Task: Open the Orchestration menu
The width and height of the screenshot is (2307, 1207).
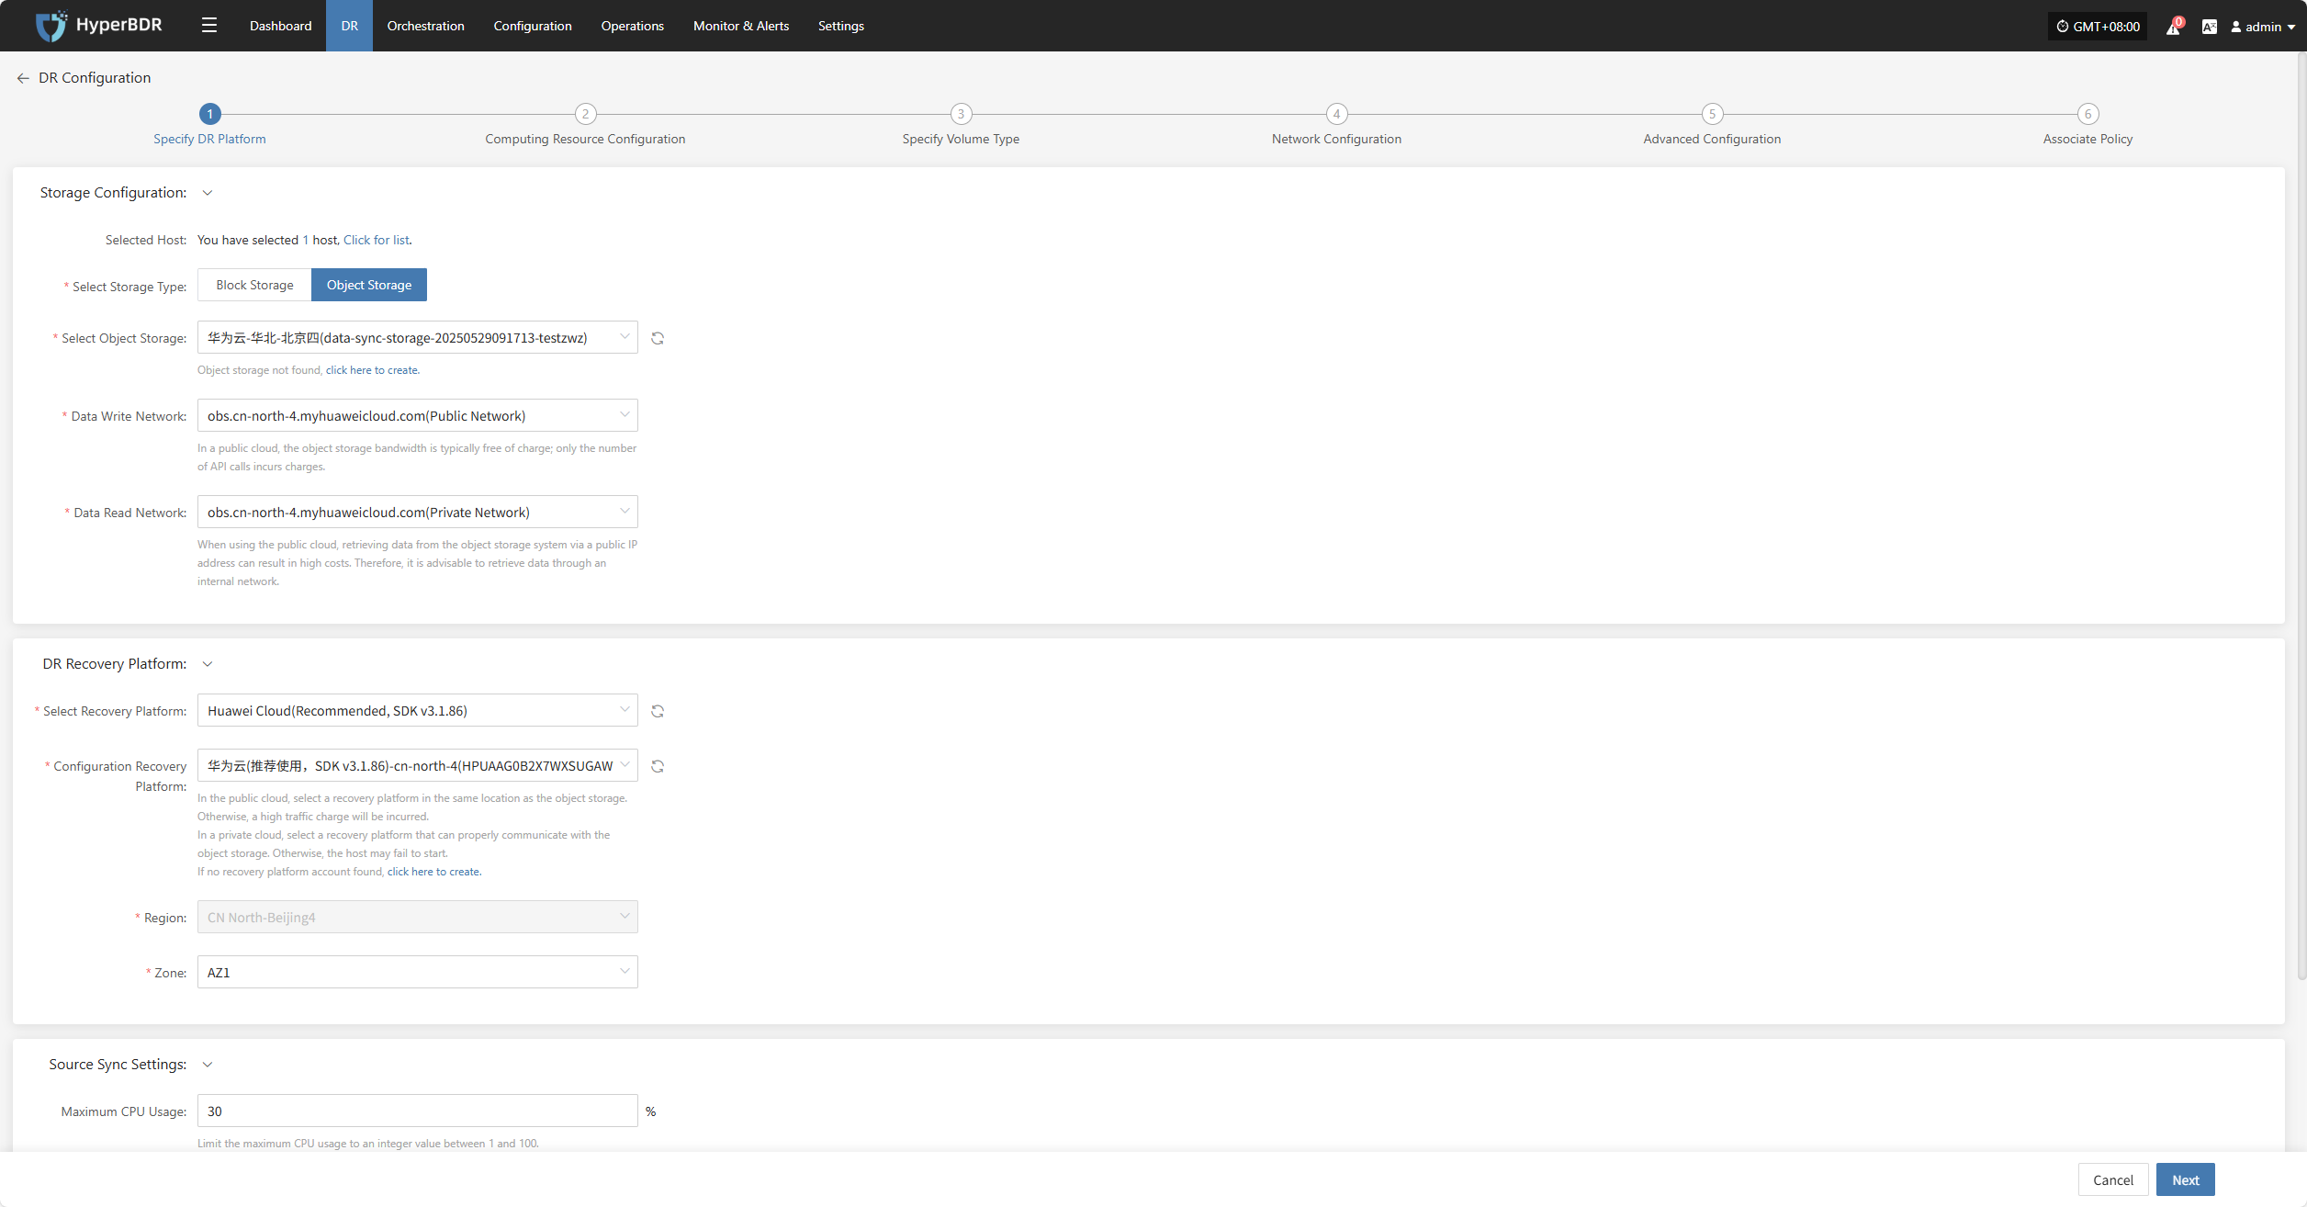Action: coord(425,26)
